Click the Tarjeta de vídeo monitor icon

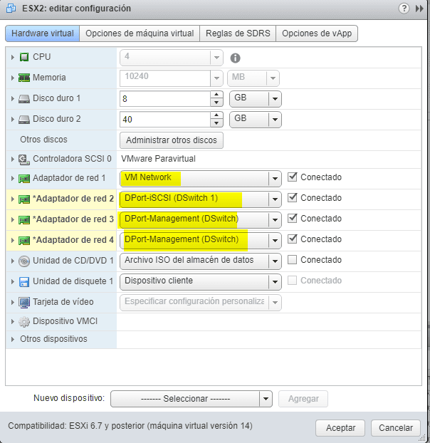coord(24,302)
